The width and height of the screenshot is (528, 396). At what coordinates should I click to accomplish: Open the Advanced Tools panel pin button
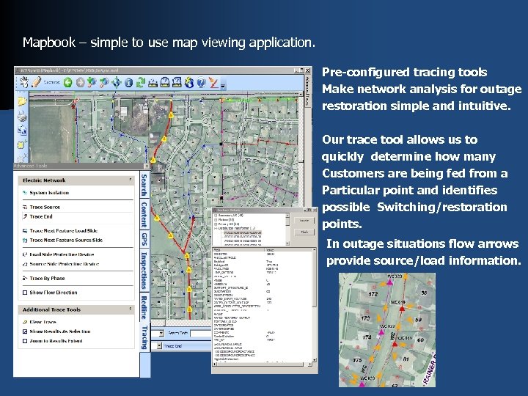coord(147,166)
